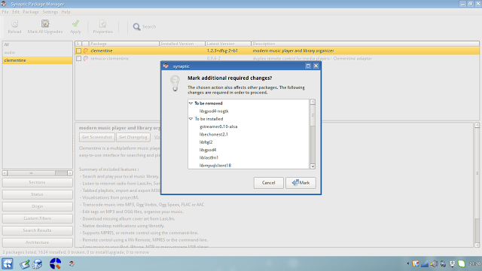Click the Status filter button
The width and height of the screenshot is (482, 271).
37,194
